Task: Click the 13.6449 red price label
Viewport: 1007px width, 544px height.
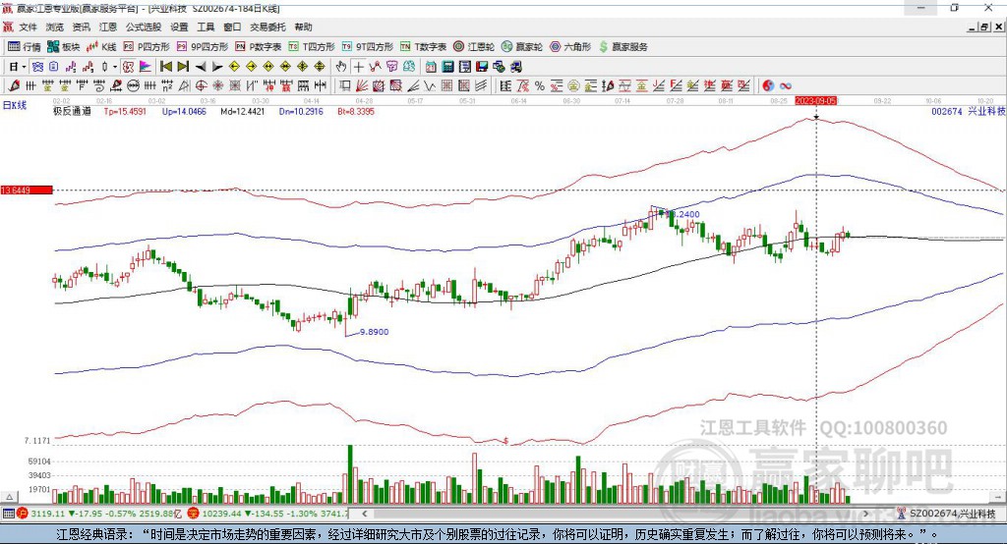Action: point(26,190)
